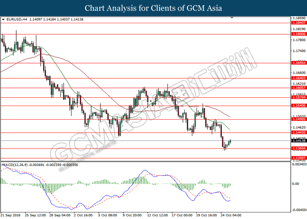Click the 5 Oct 08:00 time label

[108, 215]
